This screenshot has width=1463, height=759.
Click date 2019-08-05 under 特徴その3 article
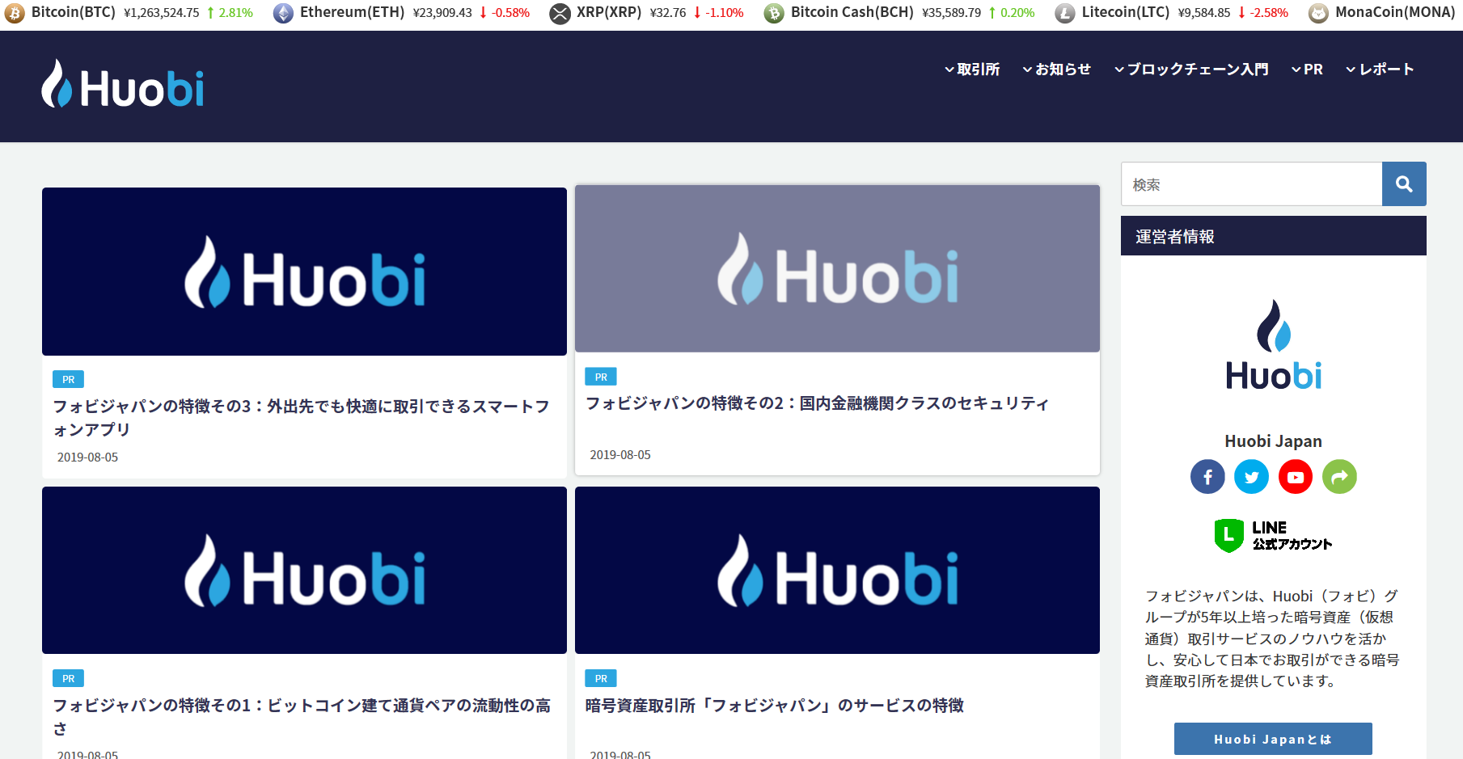pyautogui.click(x=87, y=458)
